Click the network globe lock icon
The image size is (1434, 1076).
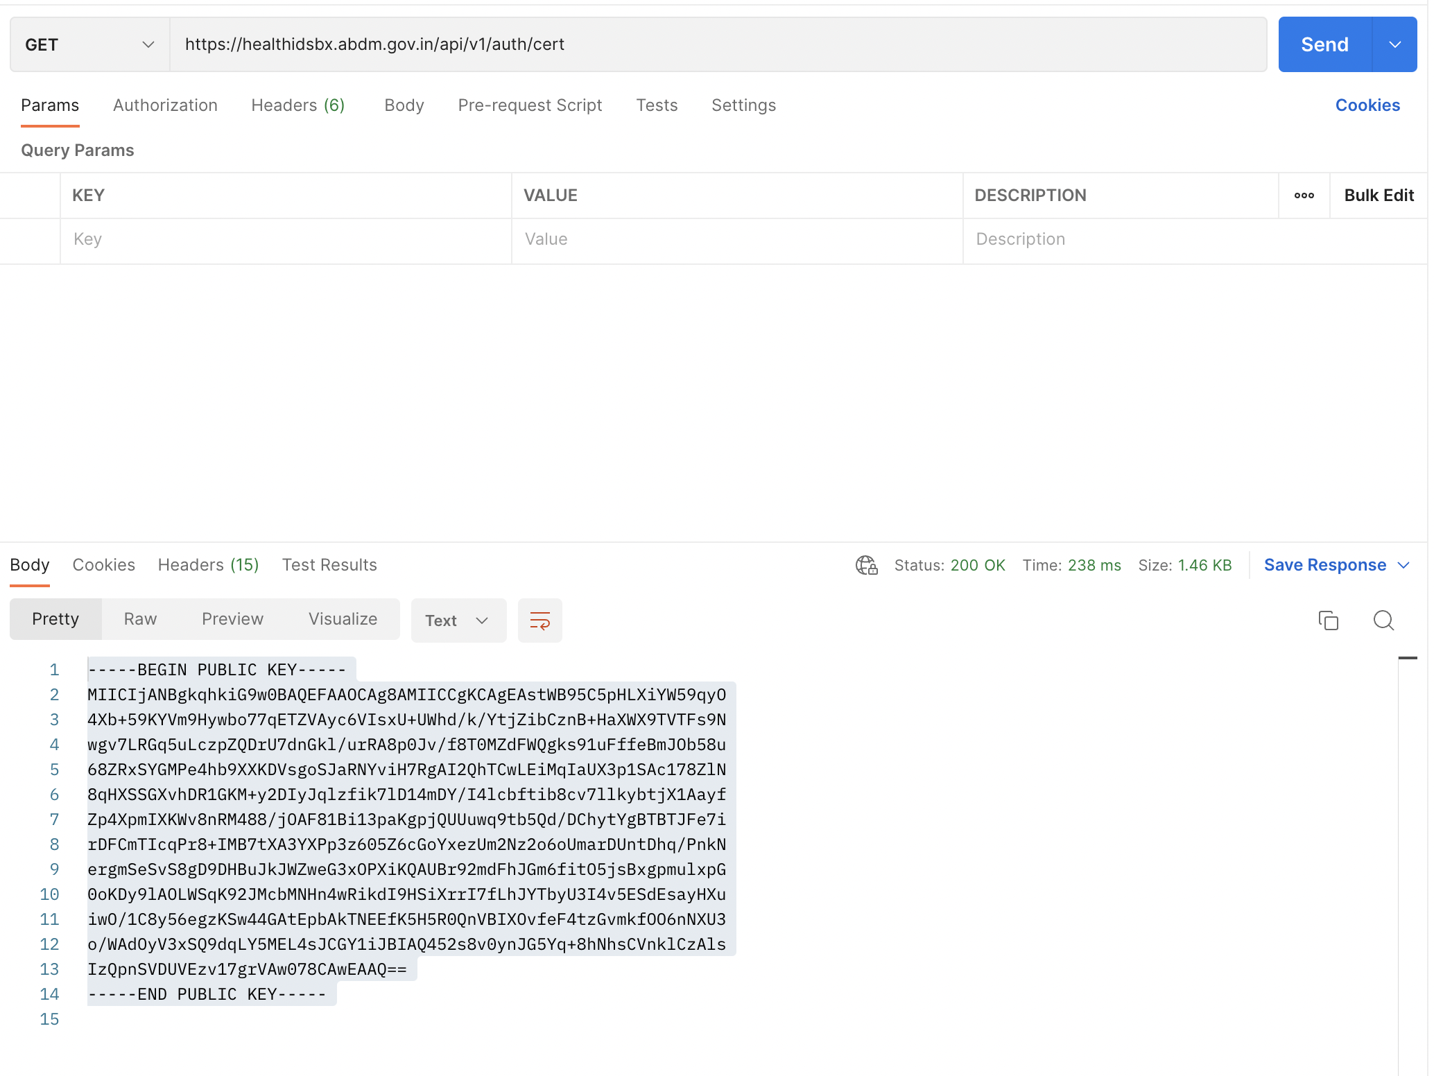pos(866,565)
